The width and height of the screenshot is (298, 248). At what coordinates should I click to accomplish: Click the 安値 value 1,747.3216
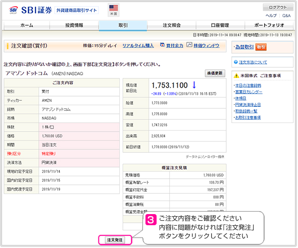pos(160,125)
